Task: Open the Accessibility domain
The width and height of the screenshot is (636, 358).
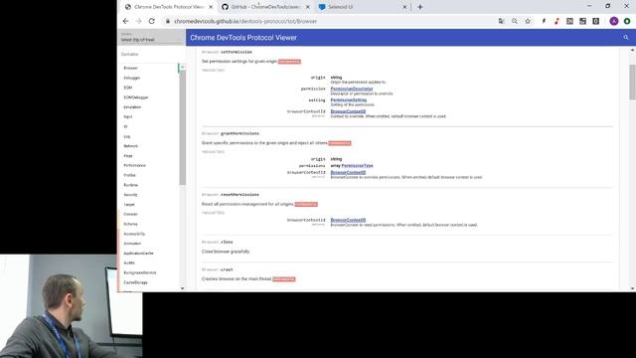Action: point(134,234)
